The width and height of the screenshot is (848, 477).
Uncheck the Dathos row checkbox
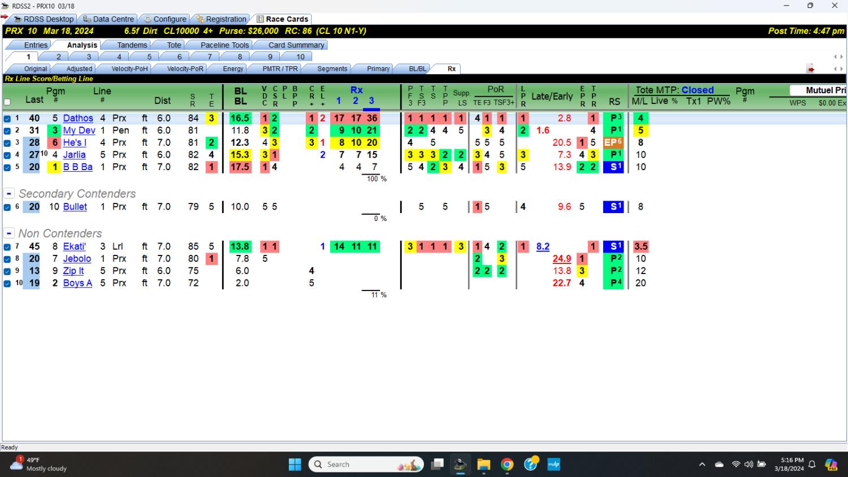(7, 119)
